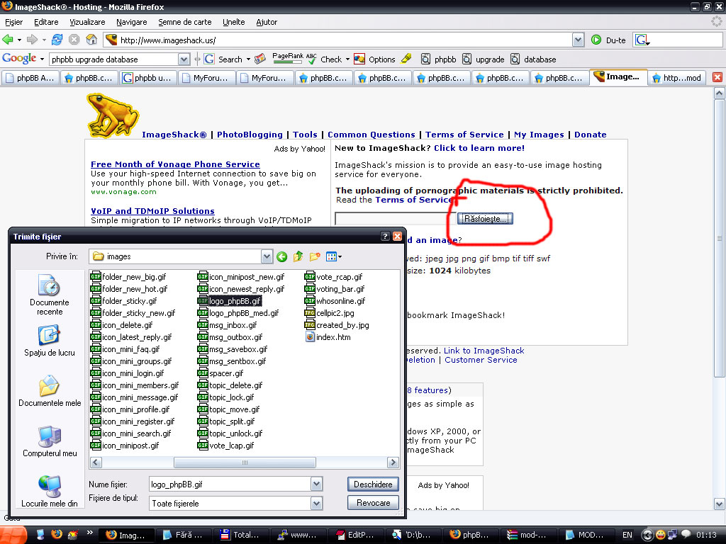Open Documentele mele in places bar
Image resolution: width=726 pixels, height=544 pixels.
50,391
